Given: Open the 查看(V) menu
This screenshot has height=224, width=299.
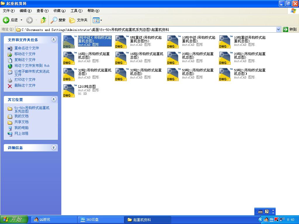Looking at the screenshot, I should [42, 10].
